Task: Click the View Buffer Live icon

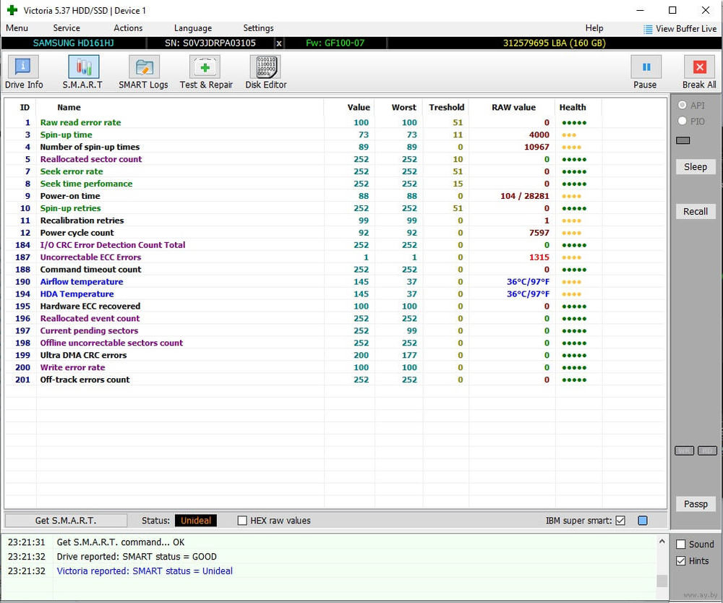Action: click(x=648, y=29)
